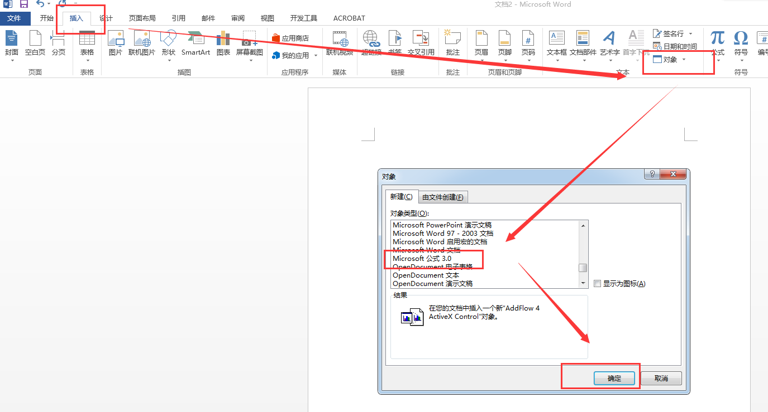Viewport: 768px width, 412px height.
Task: Click the object list scroll up arrow
Action: coord(583,225)
